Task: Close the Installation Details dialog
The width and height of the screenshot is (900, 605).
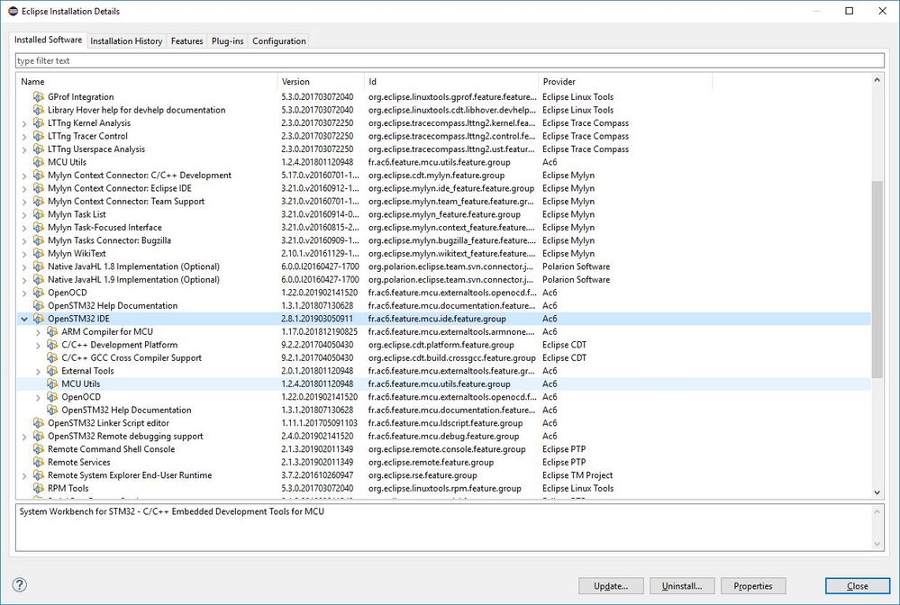Action: pyautogui.click(x=858, y=585)
